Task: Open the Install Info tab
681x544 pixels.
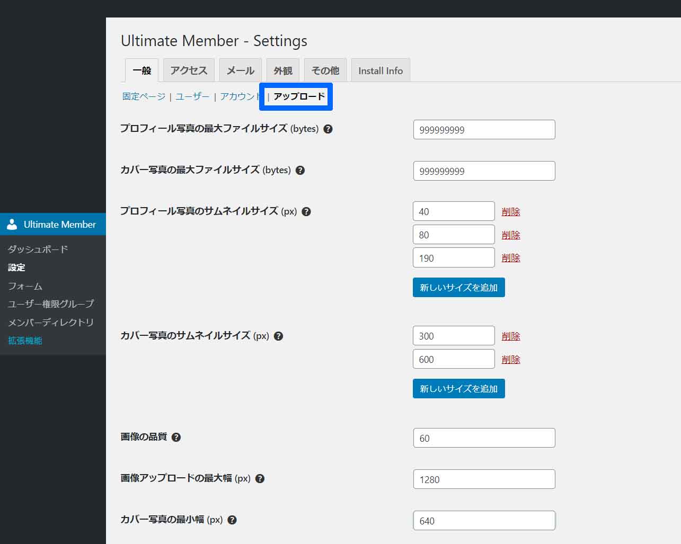Action: 381,70
